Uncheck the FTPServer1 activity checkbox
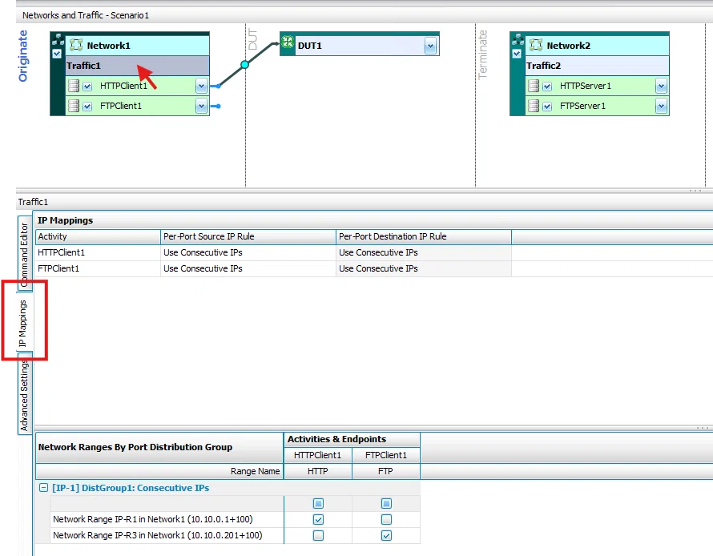Viewport: 713px width, 556px height. (547, 106)
